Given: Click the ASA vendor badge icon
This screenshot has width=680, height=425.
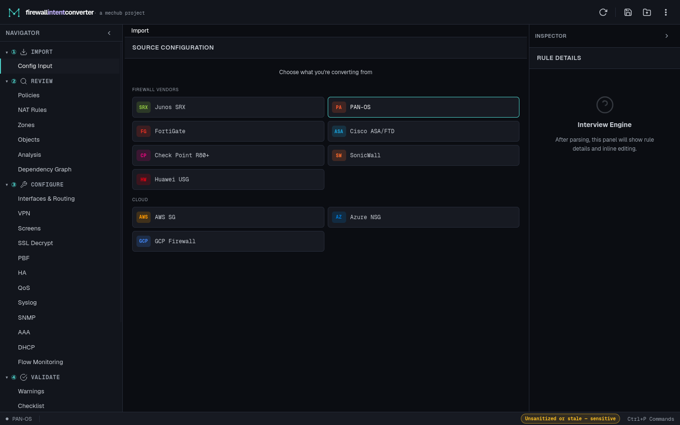Looking at the screenshot, I should tap(339, 131).
